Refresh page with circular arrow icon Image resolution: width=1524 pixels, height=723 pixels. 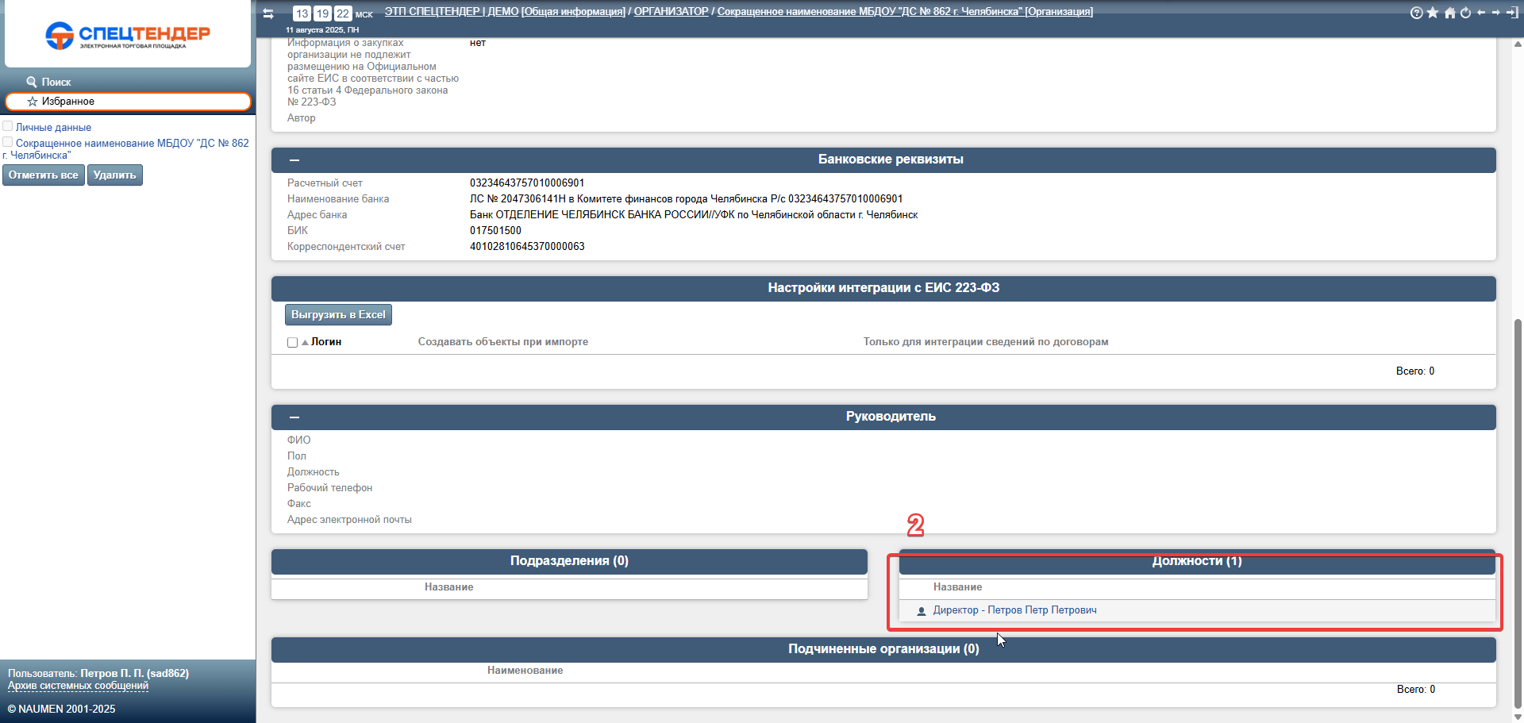tap(1465, 13)
